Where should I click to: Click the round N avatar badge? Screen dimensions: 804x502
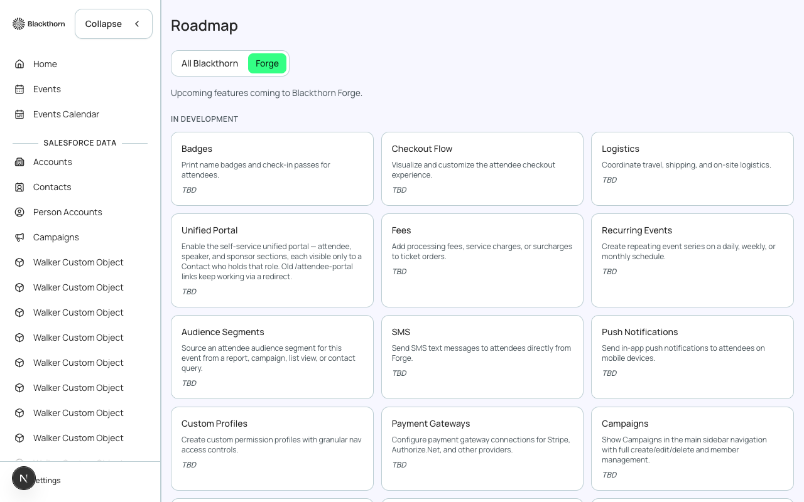(24, 478)
